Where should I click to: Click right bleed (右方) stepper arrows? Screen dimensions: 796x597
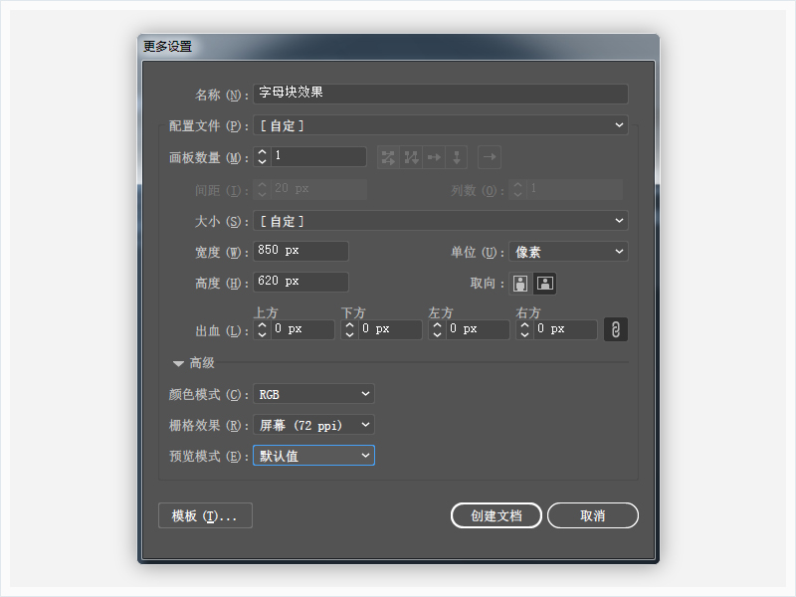tap(524, 329)
